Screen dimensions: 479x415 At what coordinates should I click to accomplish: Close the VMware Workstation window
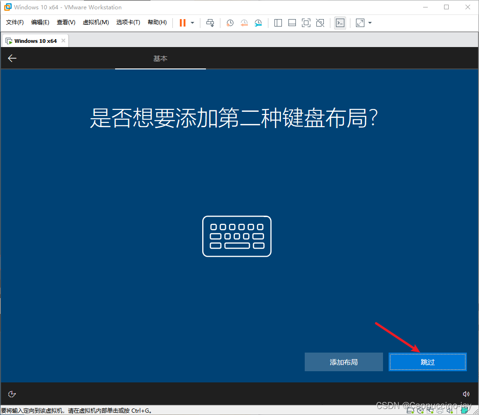468,7
